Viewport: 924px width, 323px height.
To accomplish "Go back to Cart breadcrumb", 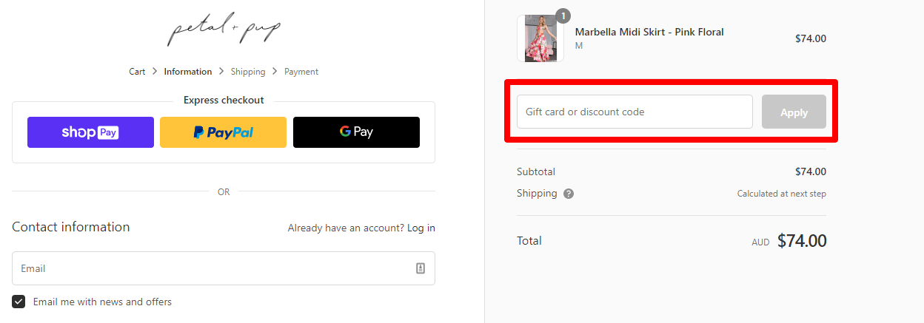I will (137, 72).
